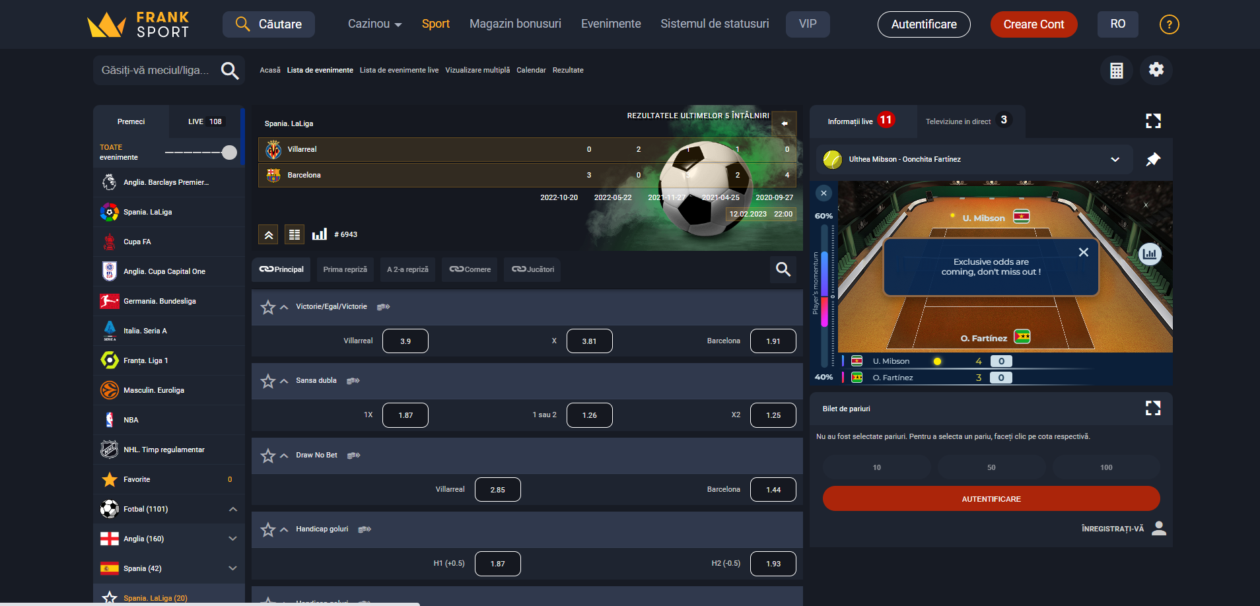Image resolution: width=1260 pixels, height=606 pixels.
Task: Select the Prima repriză tab
Action: tap(345, 269)
